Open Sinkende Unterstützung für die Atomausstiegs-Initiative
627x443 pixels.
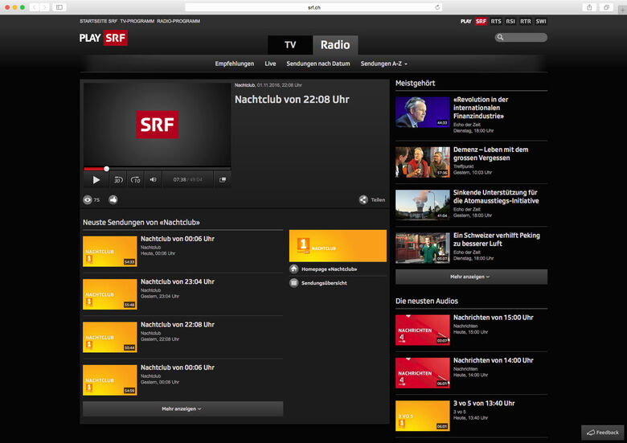pyautogui.click(x=496, y=196)
